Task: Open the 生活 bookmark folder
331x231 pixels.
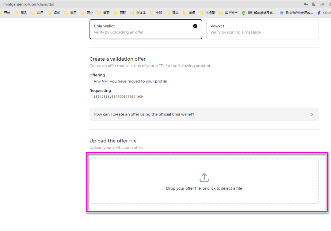Action: (156, 13)
